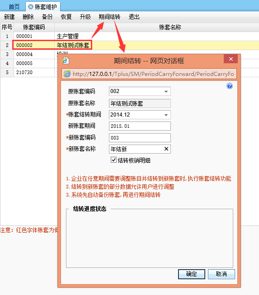This screenshot has height=295, width=259.
Task: Clear the 新账套名称 field with the X
Action: point(166,149)
